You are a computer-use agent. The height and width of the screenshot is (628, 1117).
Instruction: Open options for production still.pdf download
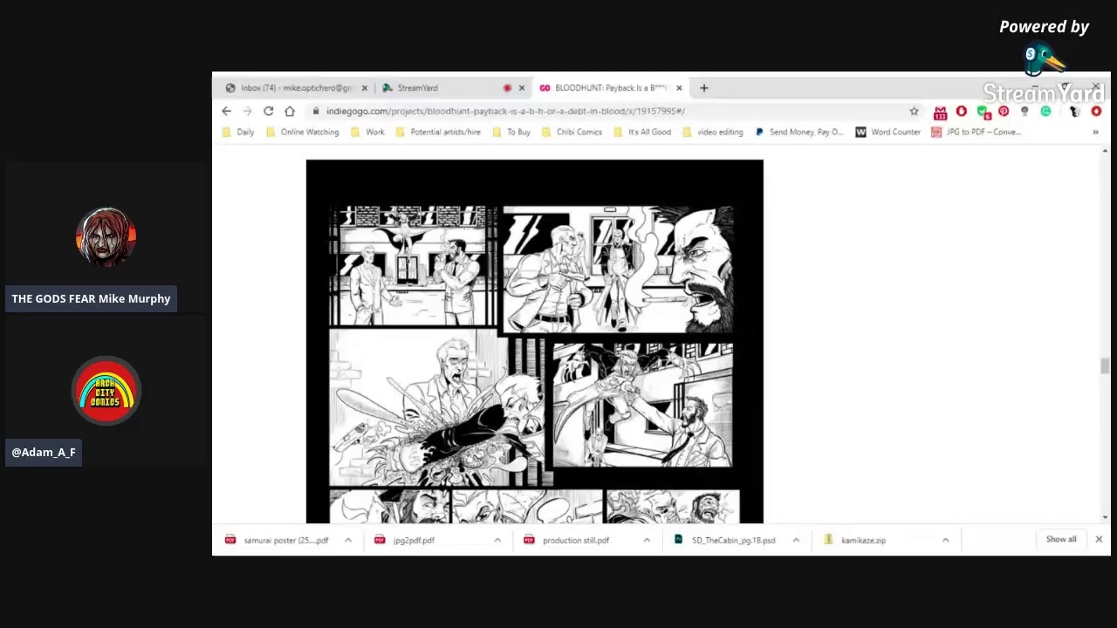tap(647, 540)
